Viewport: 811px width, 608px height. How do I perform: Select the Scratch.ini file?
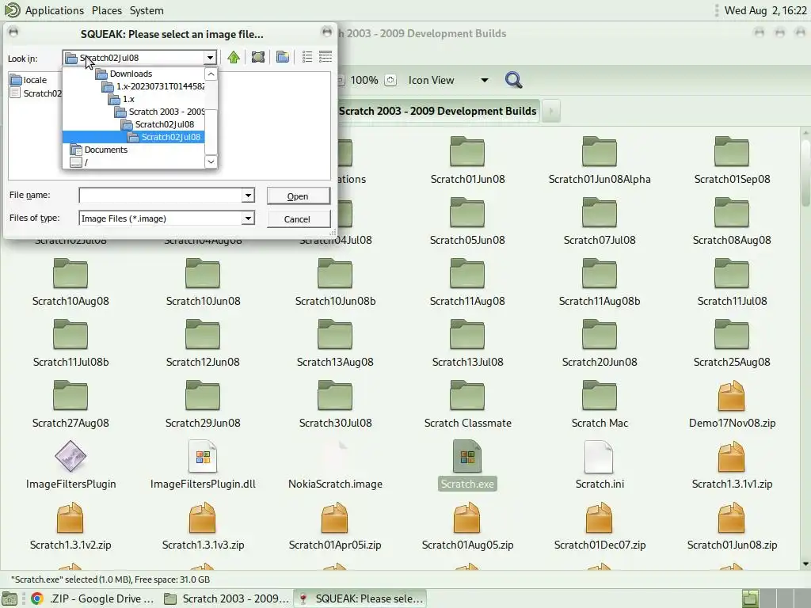(600, 465)
